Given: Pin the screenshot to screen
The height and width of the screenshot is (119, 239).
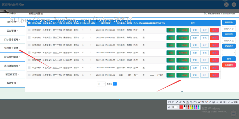Looking at the screenshot, I should [210, 102].
